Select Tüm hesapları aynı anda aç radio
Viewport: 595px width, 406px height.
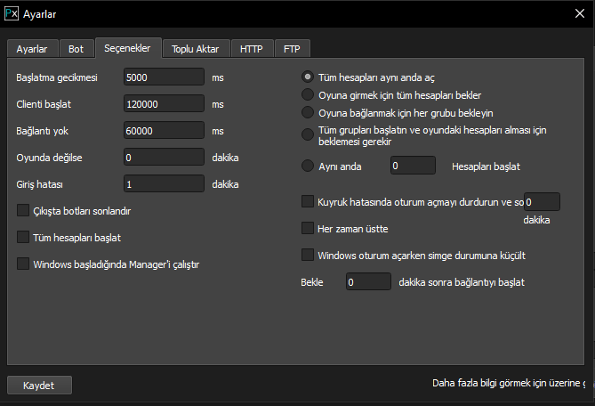point(309,77)
